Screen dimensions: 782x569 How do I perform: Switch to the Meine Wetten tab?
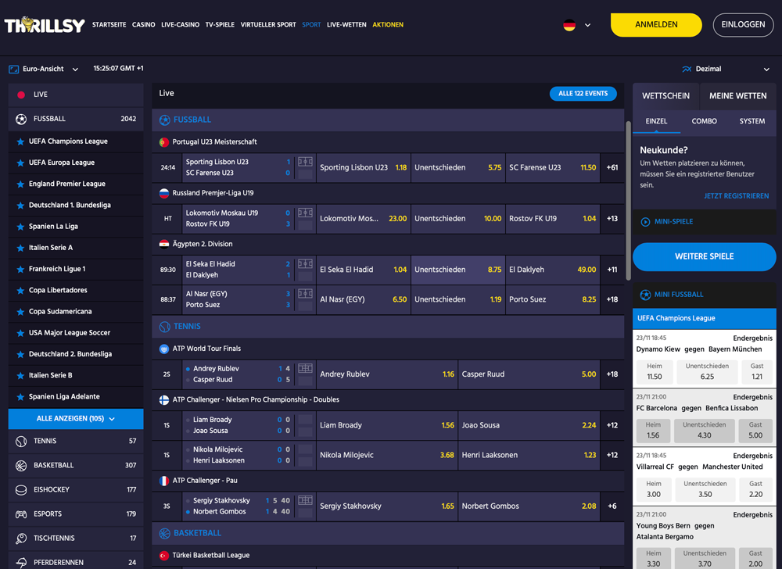[737, 95]
